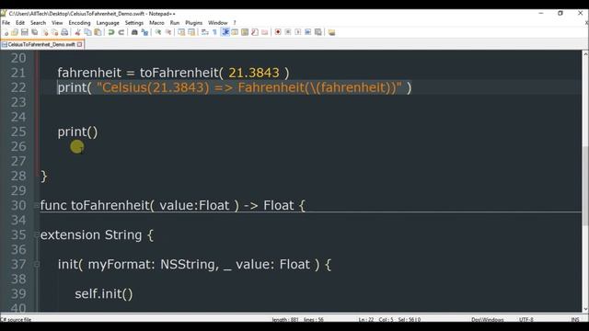Click the 'print()' statement on line 25

pyautogui.click(x=77, y=131)
